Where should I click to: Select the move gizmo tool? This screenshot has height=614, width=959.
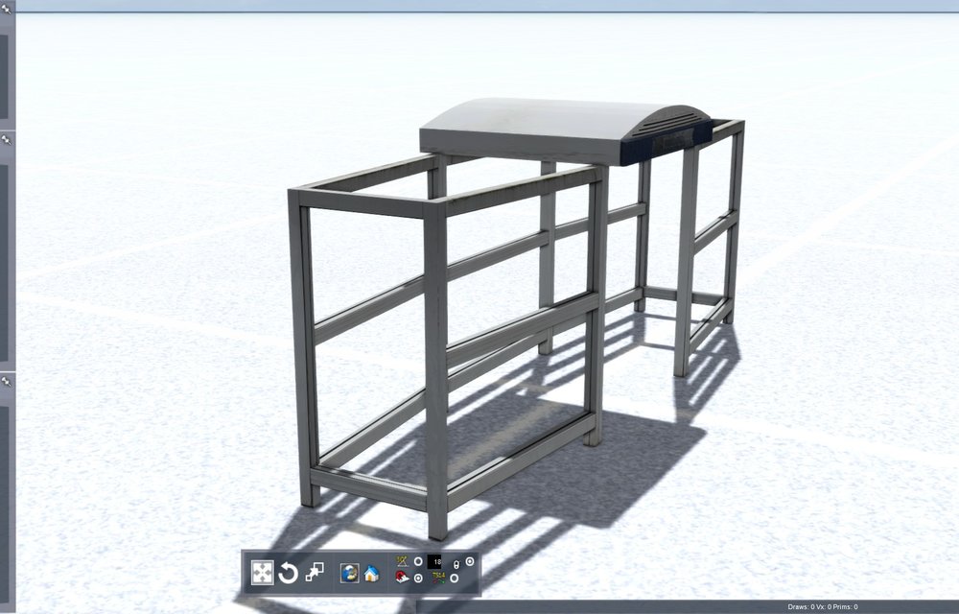[x=263, y=573]
